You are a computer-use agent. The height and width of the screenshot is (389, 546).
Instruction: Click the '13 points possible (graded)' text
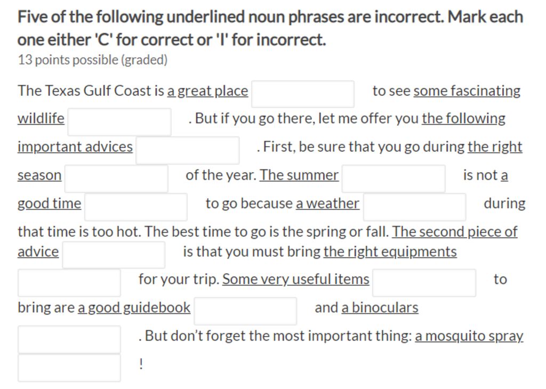93,60
